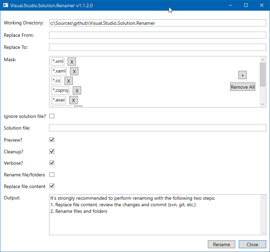The width and height of the screenshot is (270, 252).
Task: Click into the Replace To field
Action: coord(158,47)
